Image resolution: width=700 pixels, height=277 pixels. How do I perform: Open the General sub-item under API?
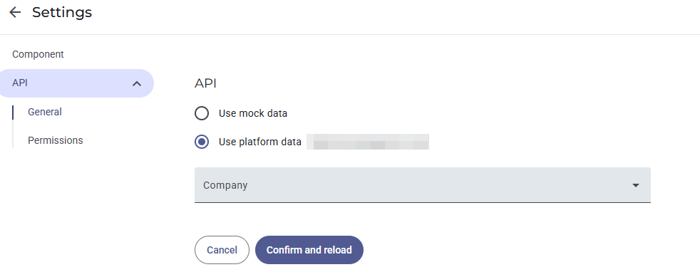[45, 112]
